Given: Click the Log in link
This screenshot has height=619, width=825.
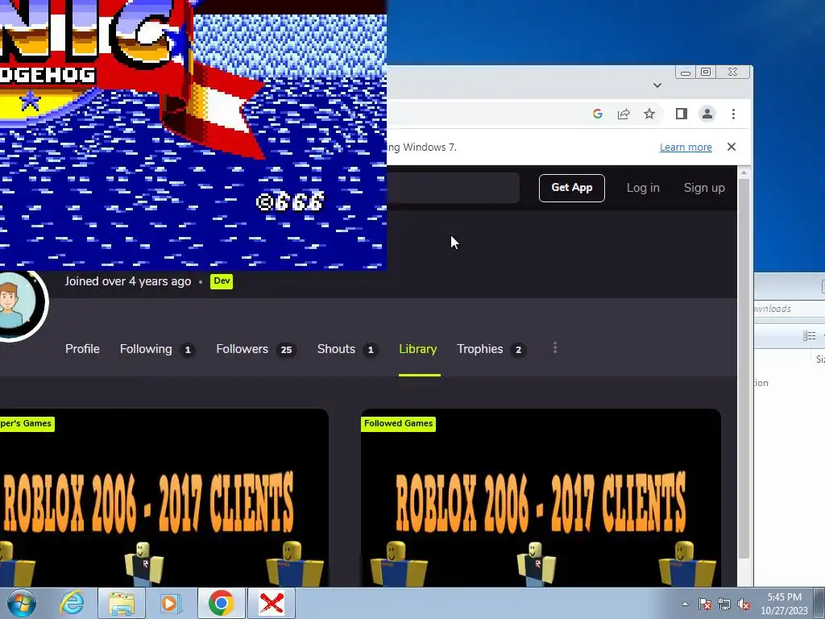Looking at the screenshot, I should [x=643, y=188].
